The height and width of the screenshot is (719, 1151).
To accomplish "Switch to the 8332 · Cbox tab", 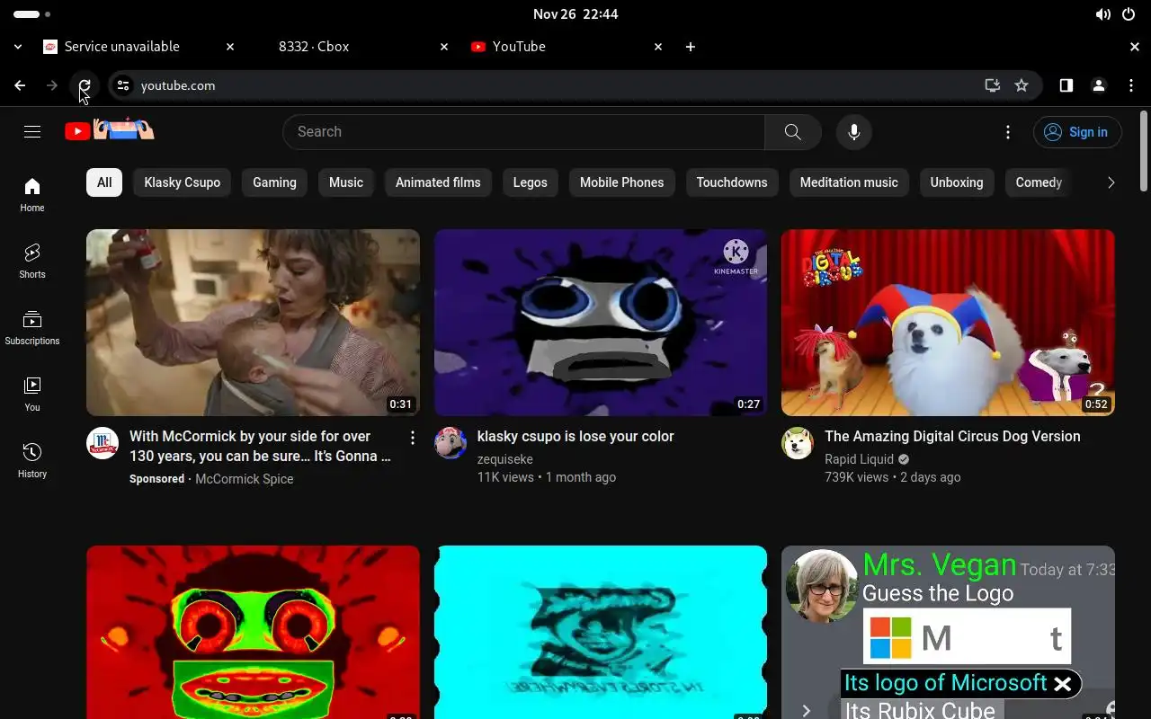I will [x=351, y=47].
